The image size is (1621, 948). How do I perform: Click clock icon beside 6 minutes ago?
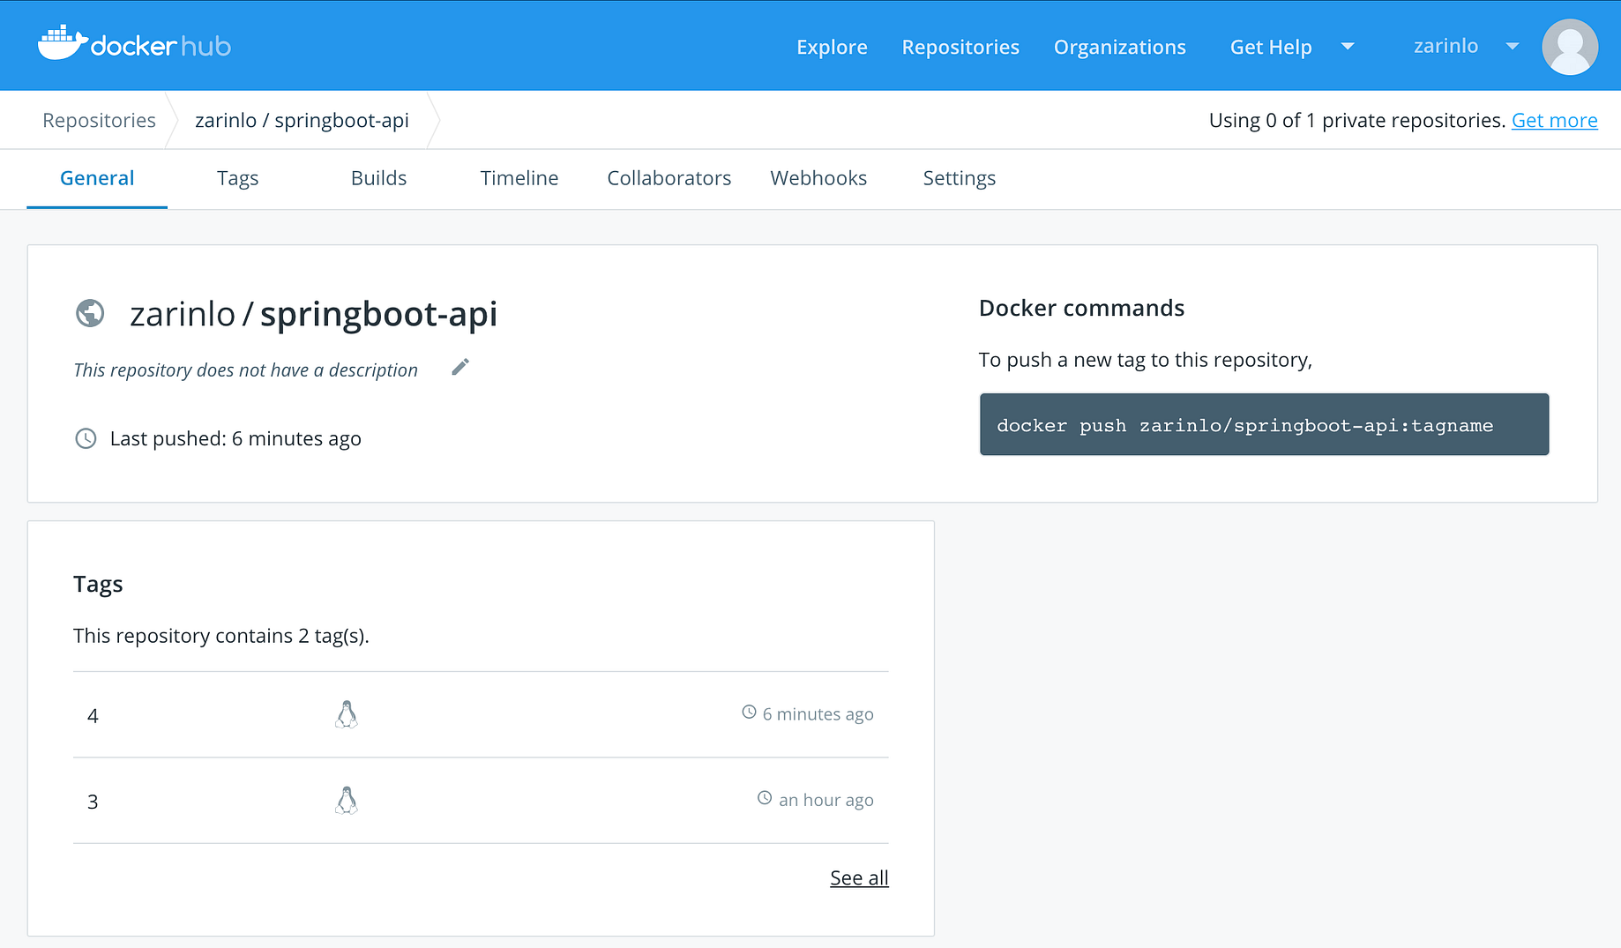[749, 712]
